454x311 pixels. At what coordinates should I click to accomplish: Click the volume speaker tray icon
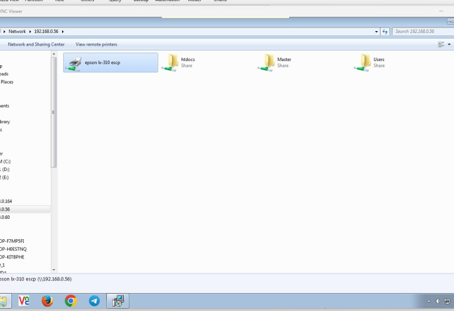(438, 301)
